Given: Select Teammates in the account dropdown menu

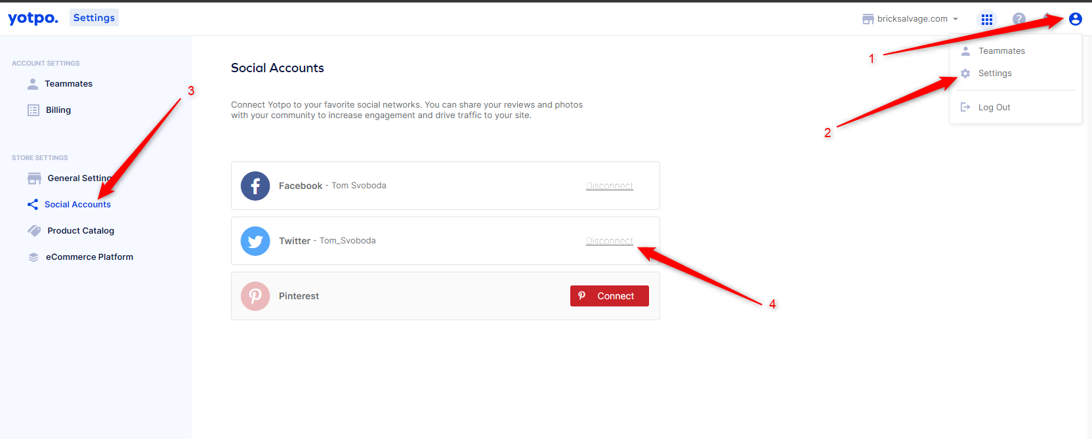Looking at the screenshot, I should pyautogui.click(x=1001, y=51).
